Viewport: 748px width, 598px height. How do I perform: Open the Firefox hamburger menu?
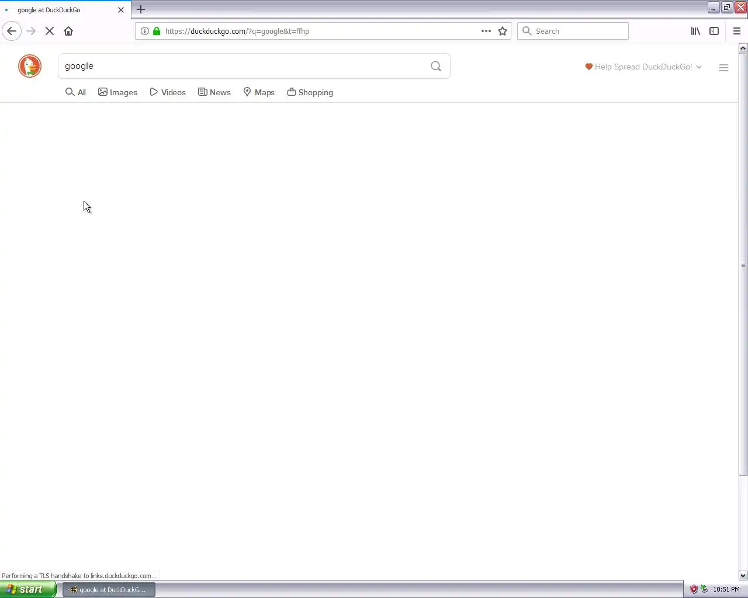click(x=736, y=31)
